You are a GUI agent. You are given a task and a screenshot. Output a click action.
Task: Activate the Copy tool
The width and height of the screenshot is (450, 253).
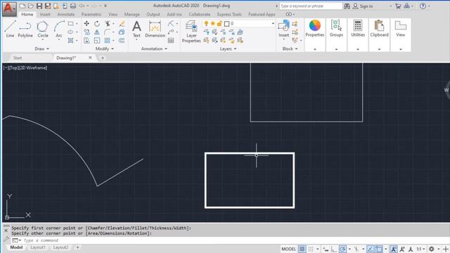[x=86, y=32]
